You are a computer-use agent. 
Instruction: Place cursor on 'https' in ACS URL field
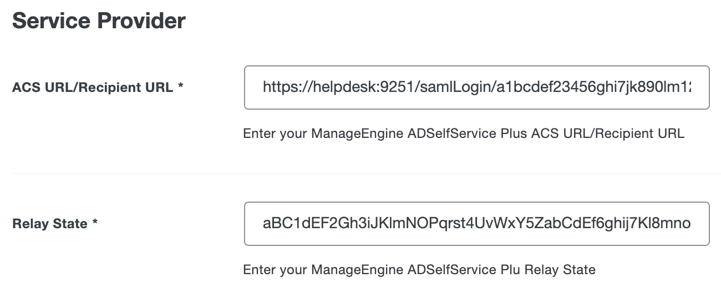[277, 88]
